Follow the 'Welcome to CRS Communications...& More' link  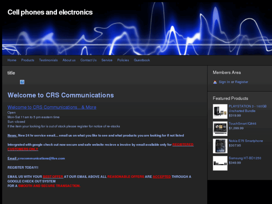tap(52, 107)
